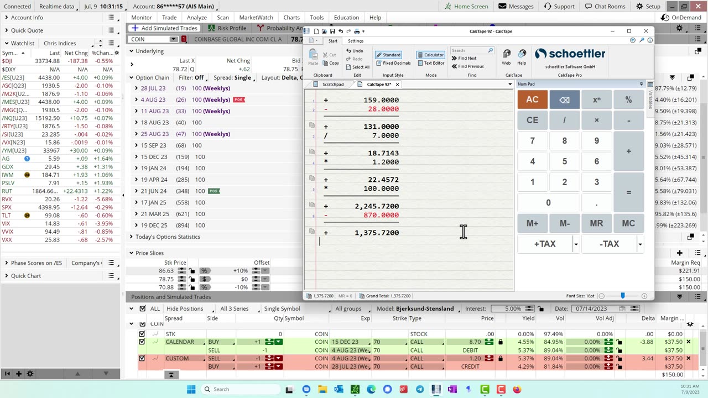Open the Scan tab

[223, 17]
